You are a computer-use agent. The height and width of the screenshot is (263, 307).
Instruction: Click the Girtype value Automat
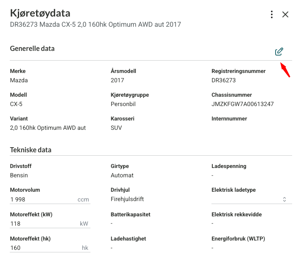coord(122,175)
